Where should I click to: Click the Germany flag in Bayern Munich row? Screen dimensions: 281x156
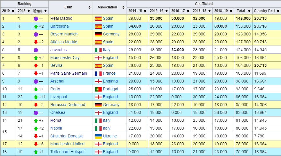point(98,34)
